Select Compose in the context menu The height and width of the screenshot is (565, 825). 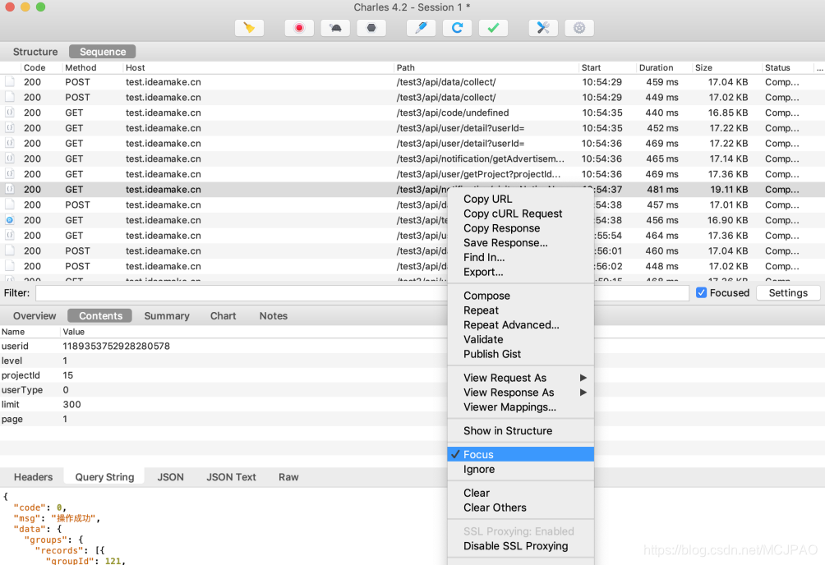pos(486,296)
